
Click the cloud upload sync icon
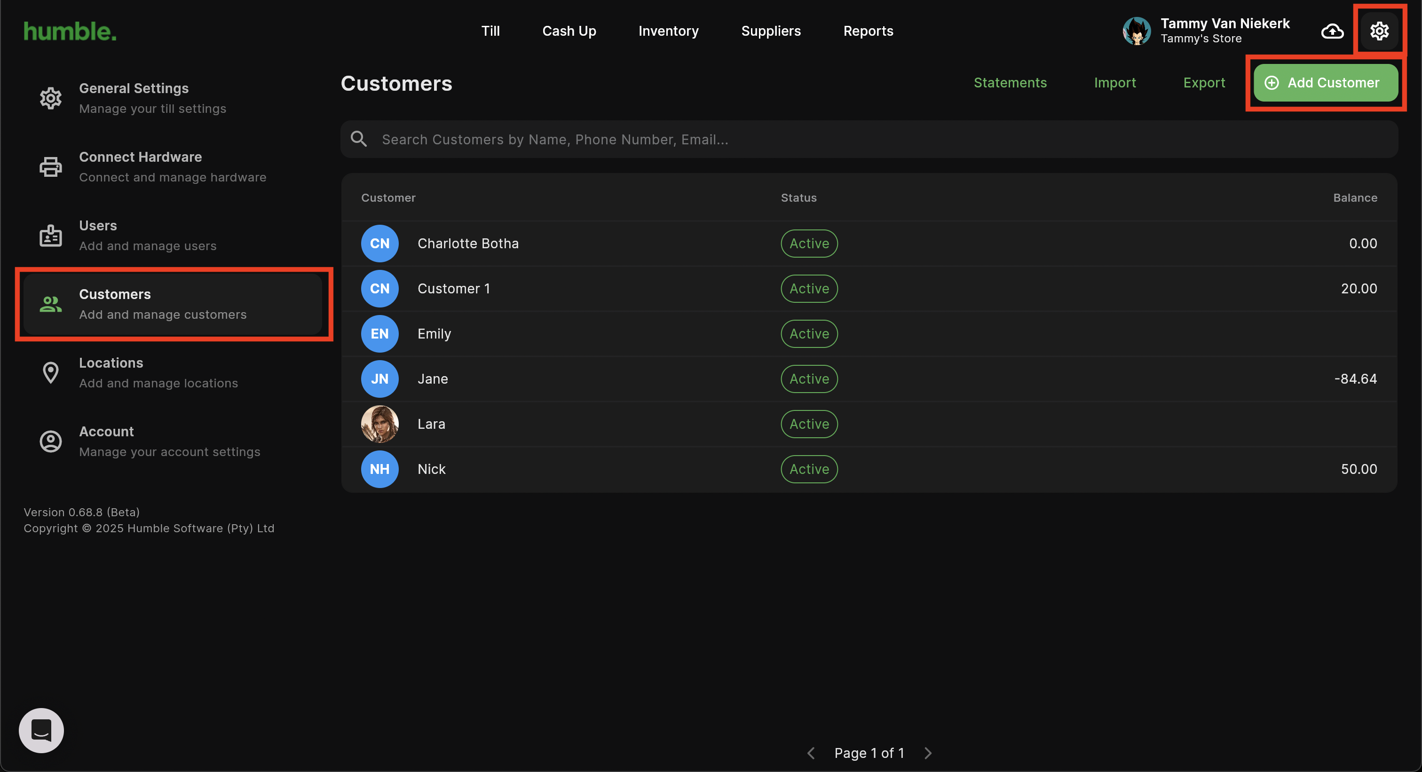[1332, 31]
